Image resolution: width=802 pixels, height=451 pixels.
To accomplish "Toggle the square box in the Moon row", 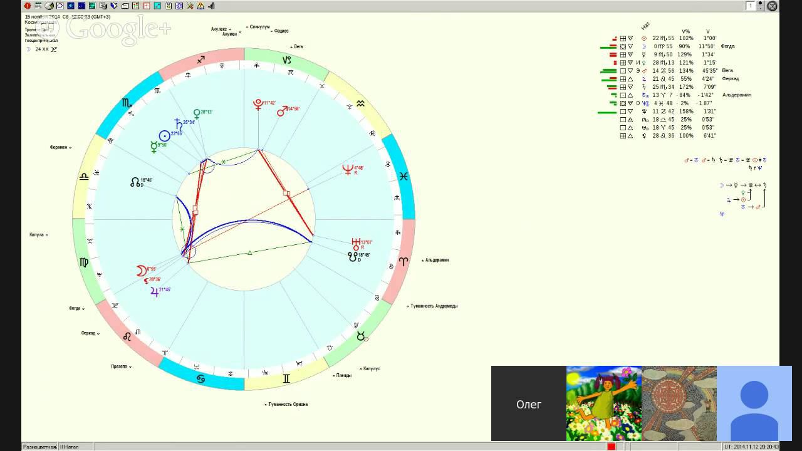I will (x=623, y=46).
